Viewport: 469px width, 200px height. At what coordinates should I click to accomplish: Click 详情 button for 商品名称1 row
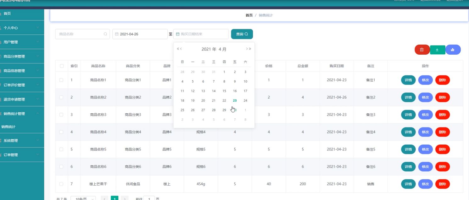coord(408,80)
